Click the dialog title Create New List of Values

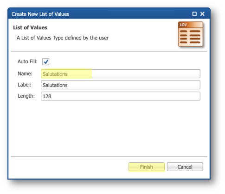40,14
